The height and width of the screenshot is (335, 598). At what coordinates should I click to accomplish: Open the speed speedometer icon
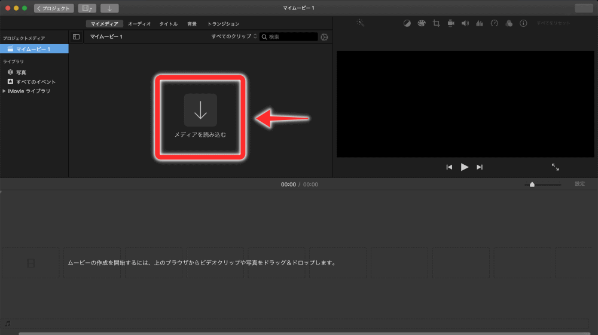tap(495, 23)
